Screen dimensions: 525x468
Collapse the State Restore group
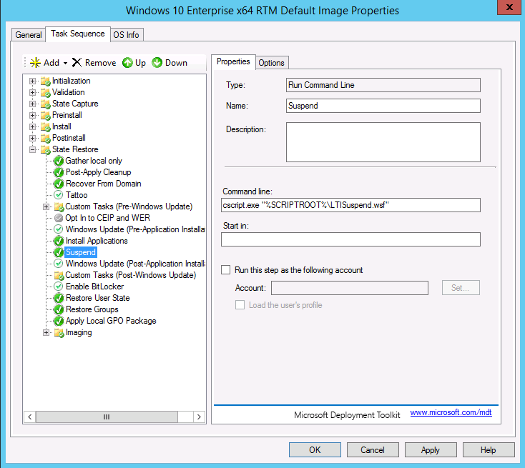33,149
